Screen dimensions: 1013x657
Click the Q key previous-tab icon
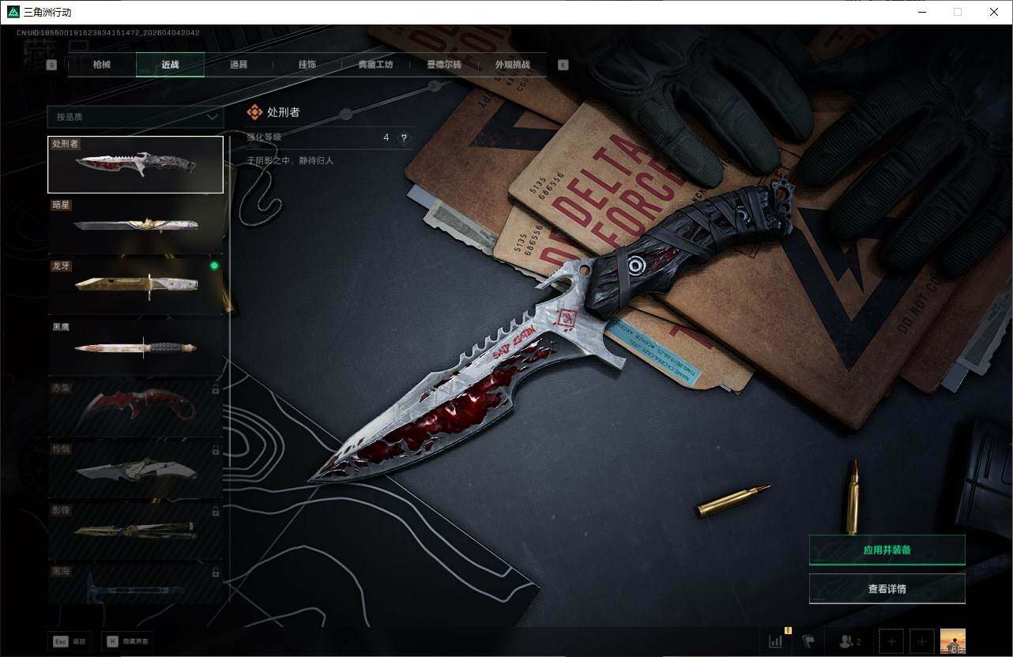click(x=51, y=66)
